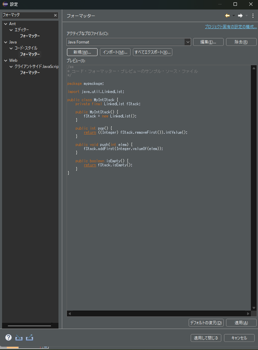Click the デフォルトの復元 button
258x350 pixels.
pyautogui.click(x=206, y=323)
